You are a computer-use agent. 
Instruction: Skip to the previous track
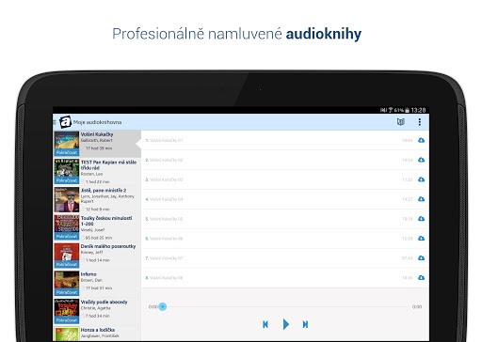[265, 324]
